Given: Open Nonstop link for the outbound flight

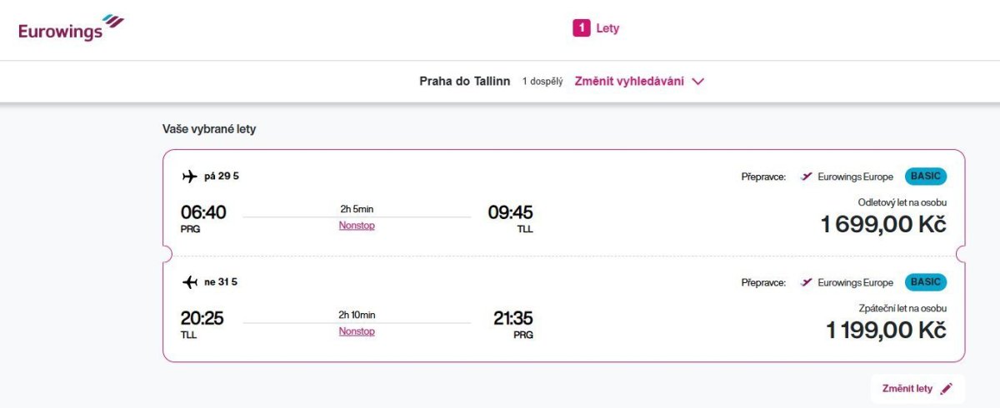Looking at the screenshot, I should [x=357, y=226].
